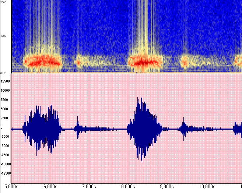This screenshot has width=242, height=193.
Task: Click the first large waveform burst
Action: point(42,128)
